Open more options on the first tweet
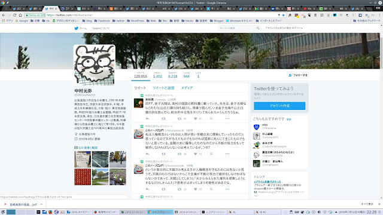Screen dimensions: 383x215 [x=227, y=119]
